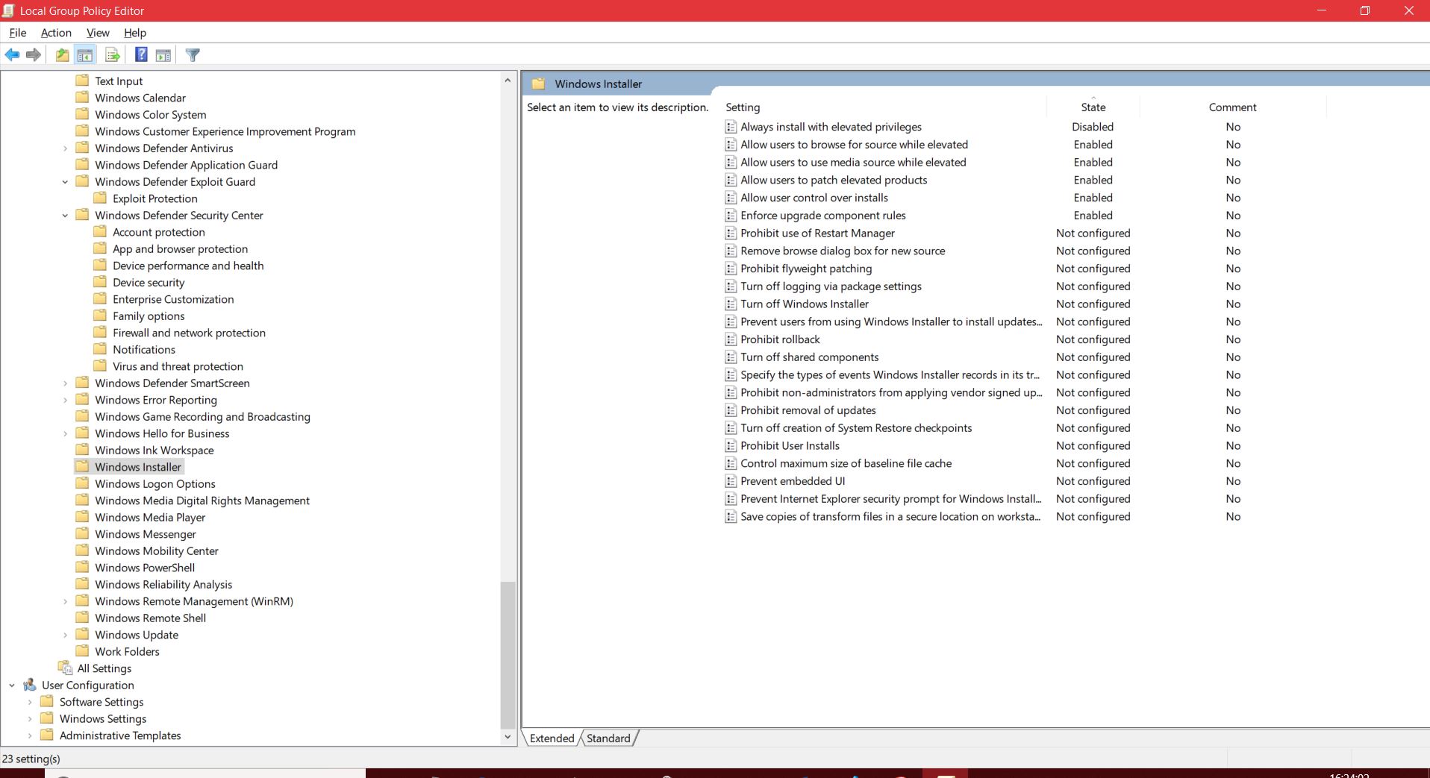This screenshot has height=778, width=1430.
Task: Click the folder icon beside Windows Media Player
Action: tap(83, 516)
